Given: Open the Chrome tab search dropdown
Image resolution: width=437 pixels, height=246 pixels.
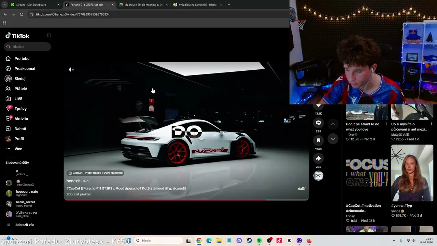Looking at the screenshot, I should click(4, 5).
